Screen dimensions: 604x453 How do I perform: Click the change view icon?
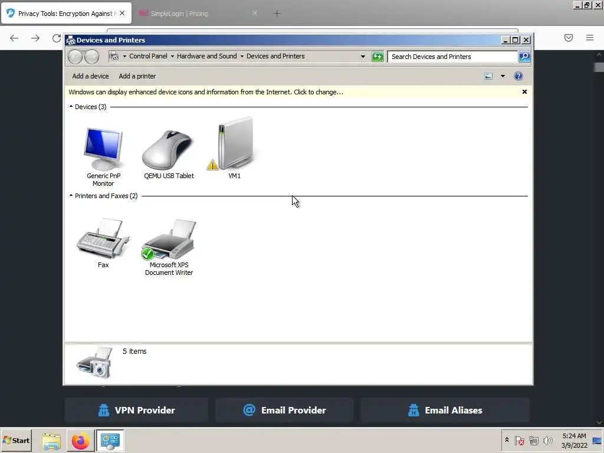click(488, 76)
